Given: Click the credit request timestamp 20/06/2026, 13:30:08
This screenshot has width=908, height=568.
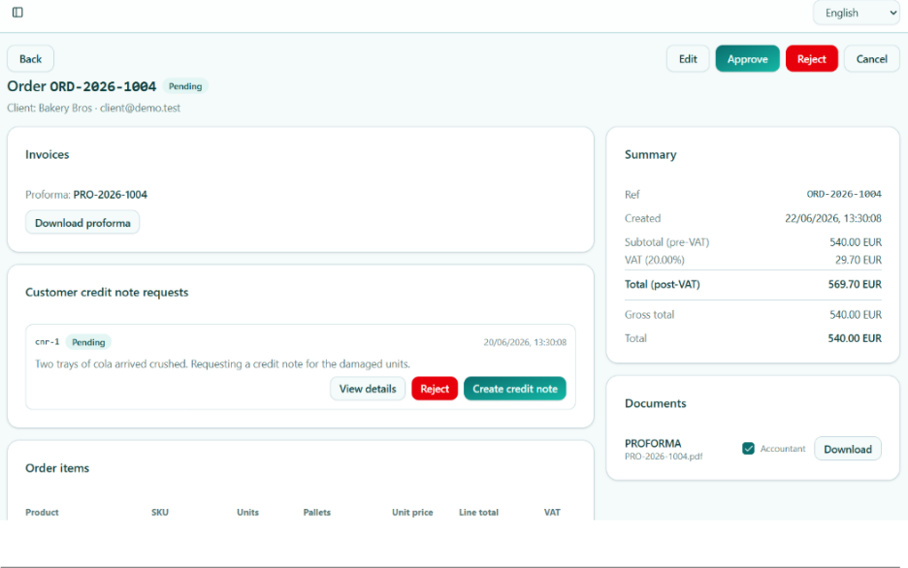Looking at the screenshot, I should coord(525,342).
